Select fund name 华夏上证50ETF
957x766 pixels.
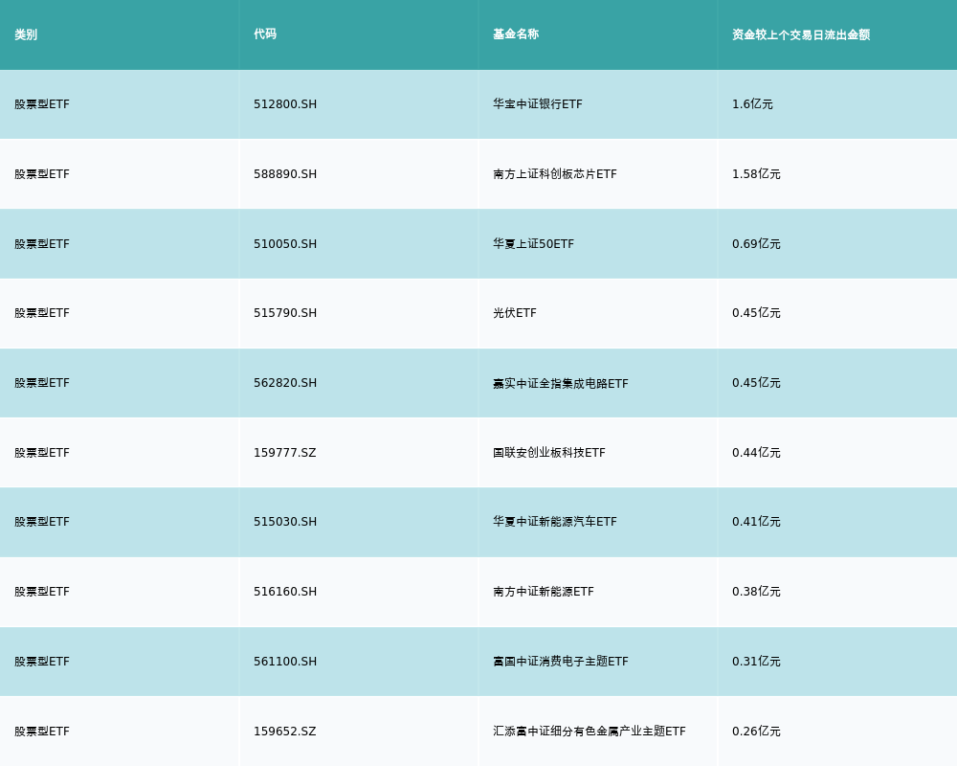pyautogui.click(x=533, y=244)
